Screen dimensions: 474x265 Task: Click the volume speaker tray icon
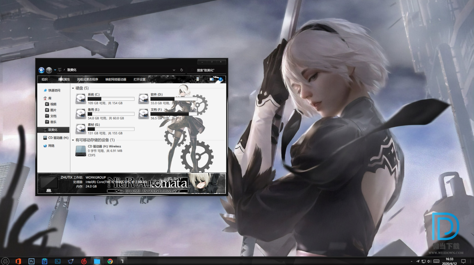[429, 261]
